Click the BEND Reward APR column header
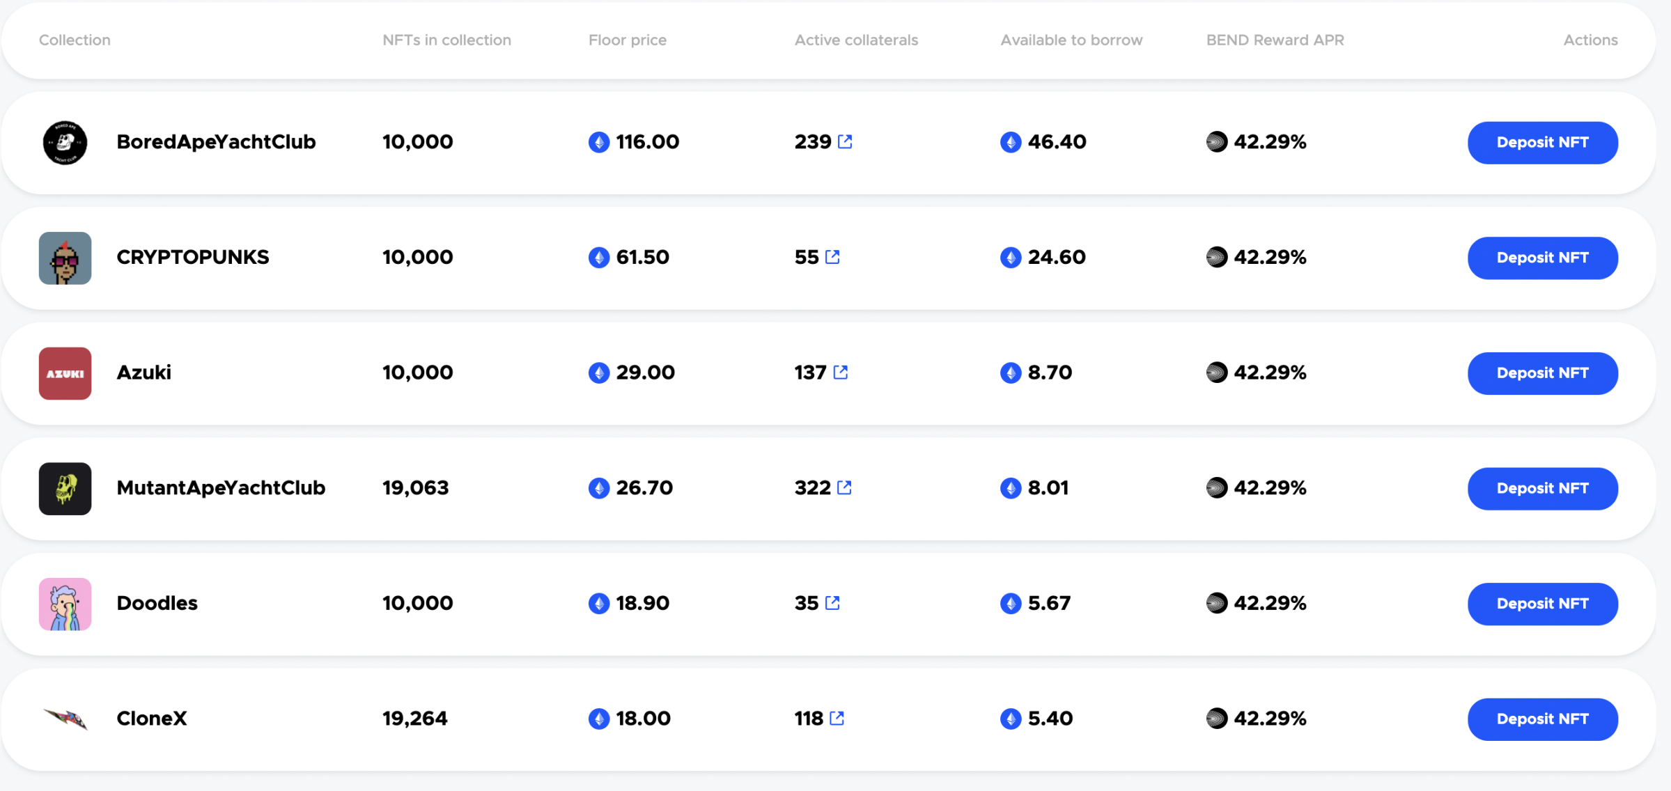 1275,40
